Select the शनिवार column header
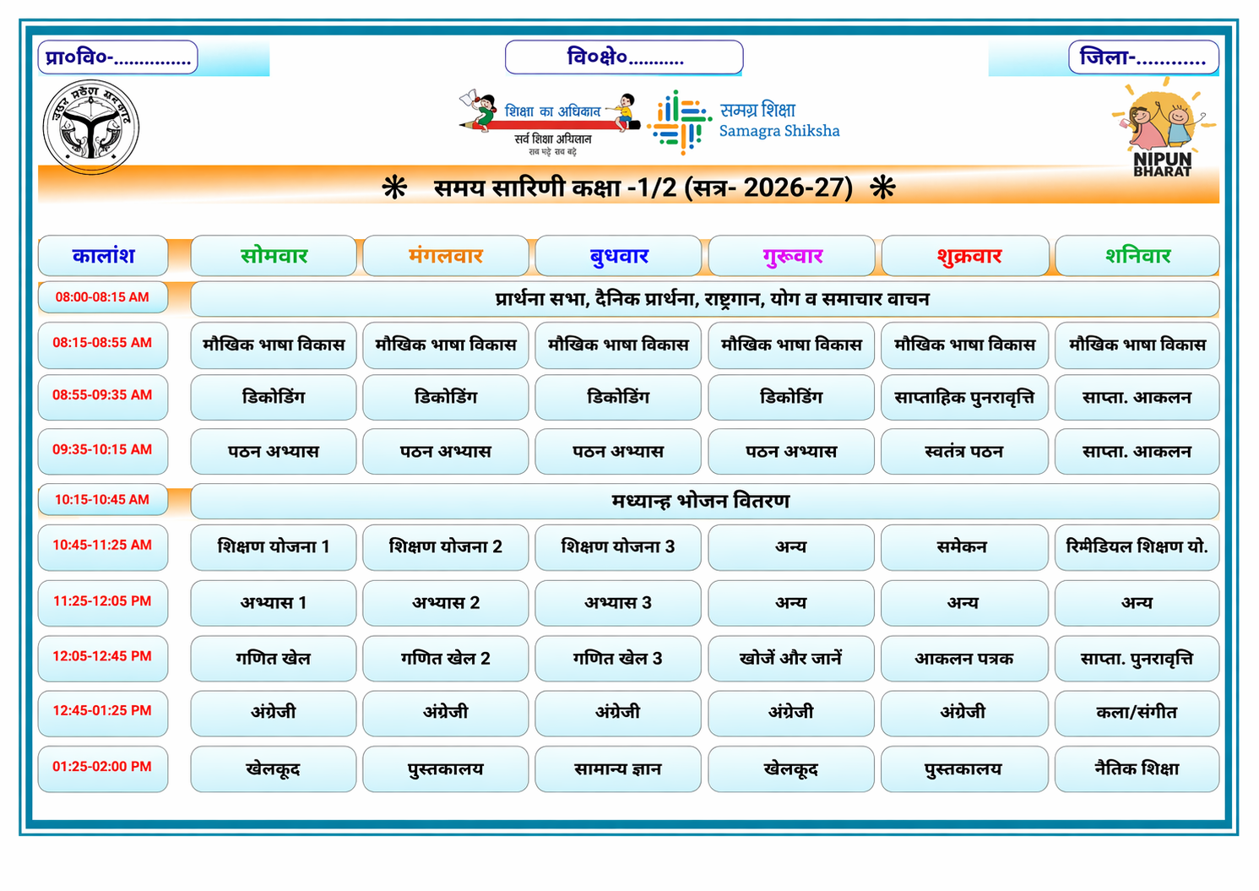1259x891 pixels. coord(1137,256)
